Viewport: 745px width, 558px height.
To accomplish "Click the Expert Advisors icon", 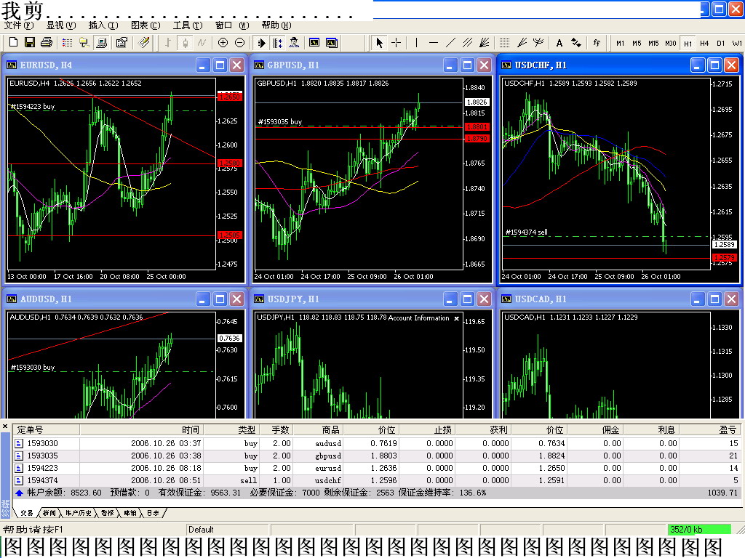I will click(294, 43).
